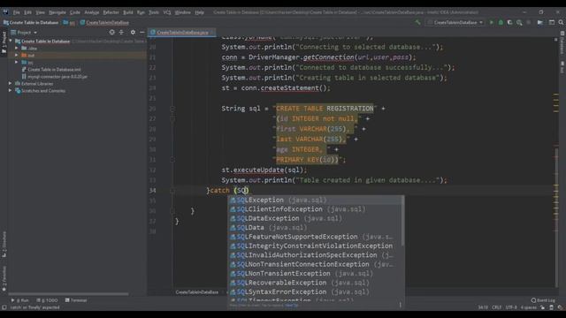Viewport: 566px width, 318px height.
Task: Open the Edit menu
Action: click(27, 12)
